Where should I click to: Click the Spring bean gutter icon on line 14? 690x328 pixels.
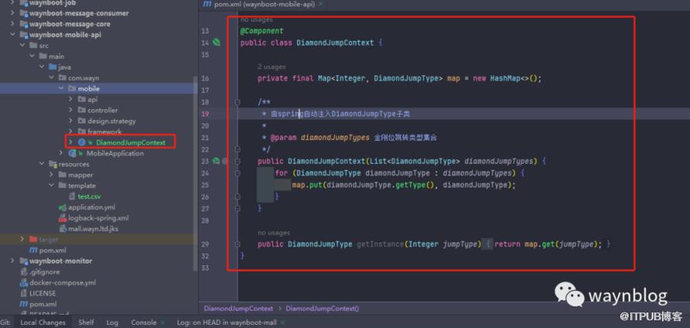click(216, 43)
